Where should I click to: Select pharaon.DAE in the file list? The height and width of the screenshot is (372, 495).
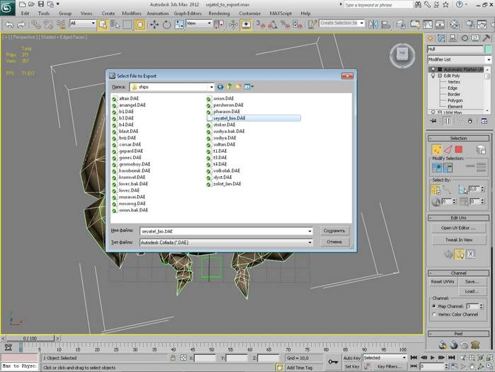coord(227,111)
